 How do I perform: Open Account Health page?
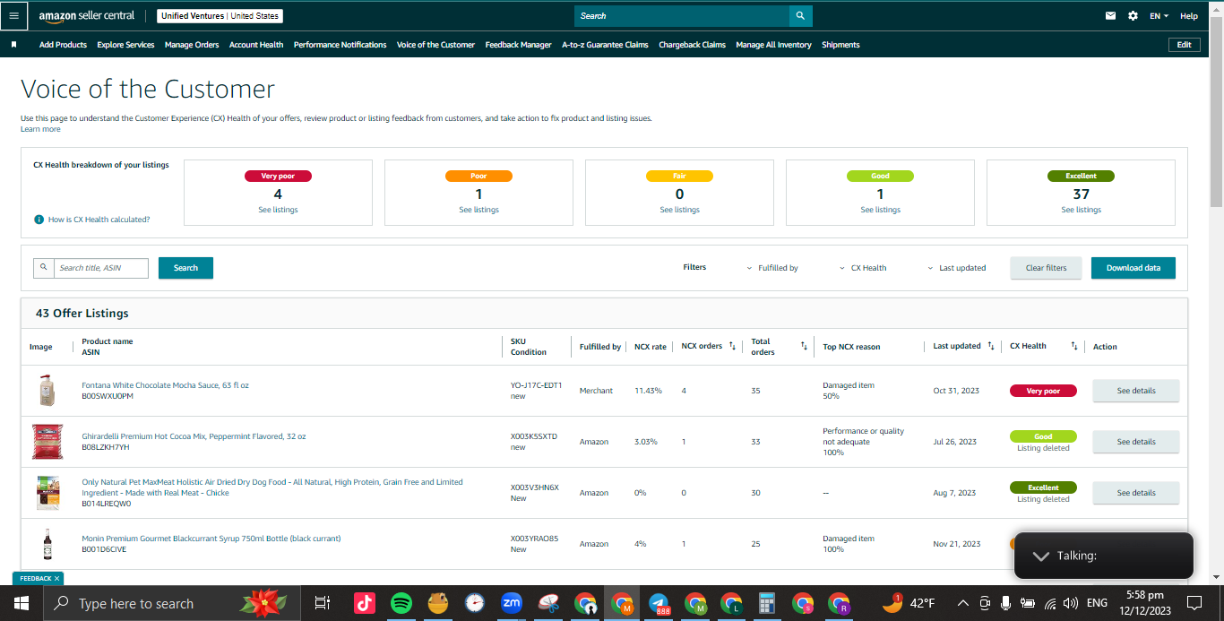(256, 45)
